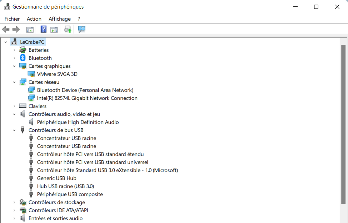Select Hub USB racine (USB 3.0)
The image size is (348, 223).
point(65,186)
